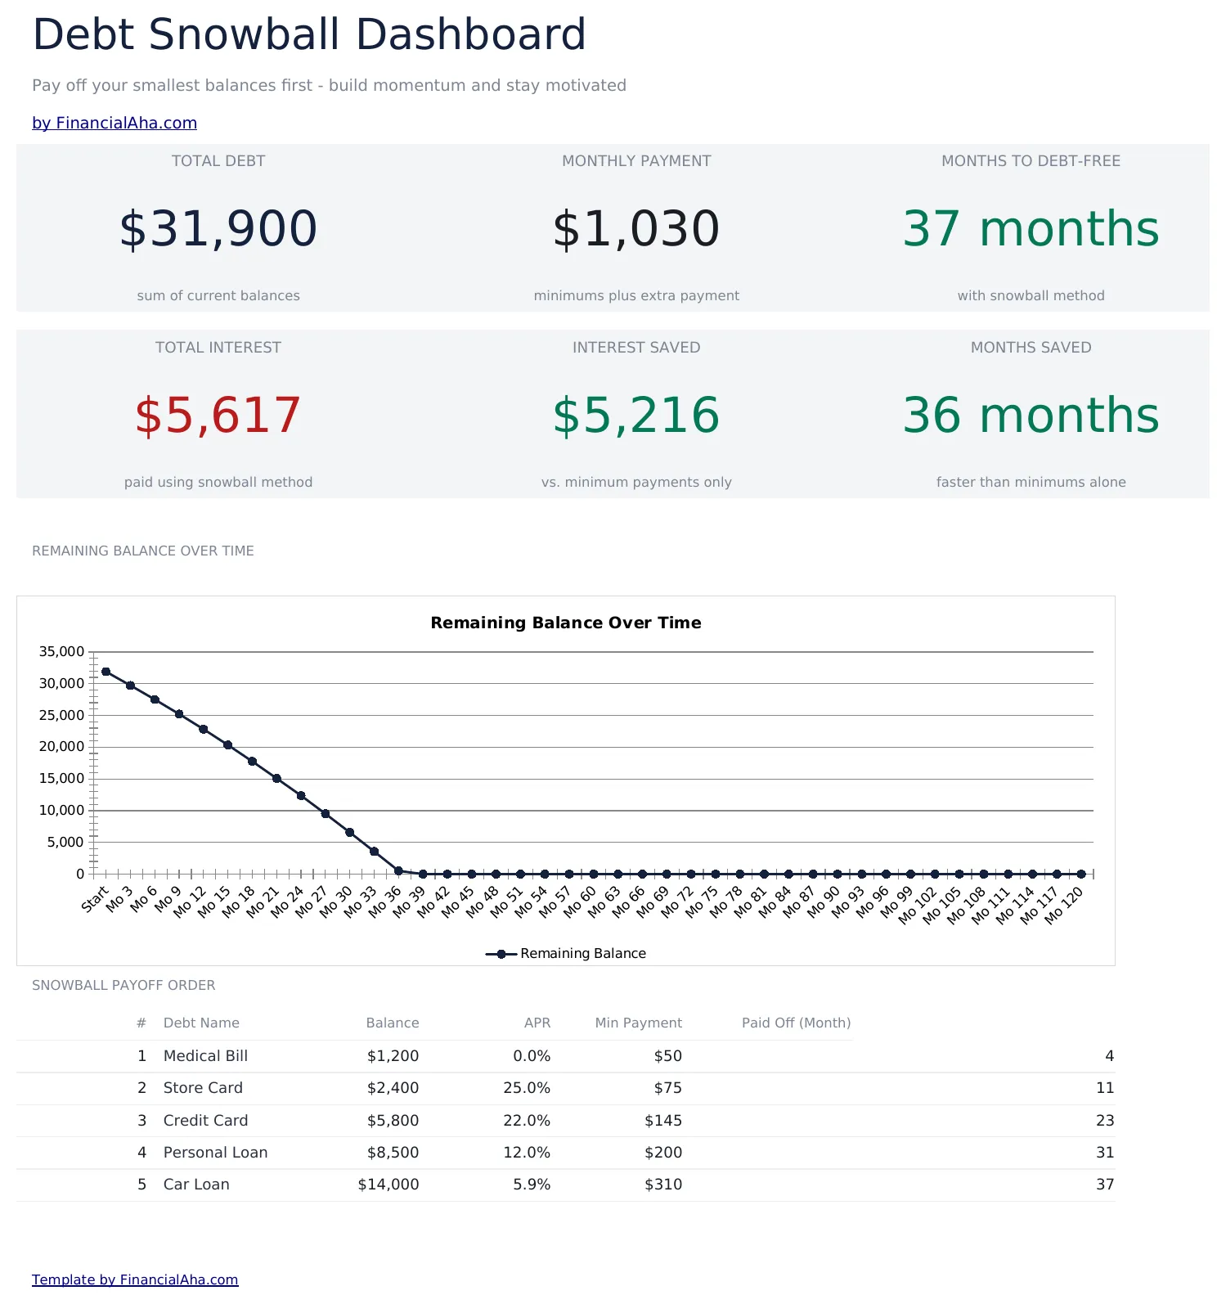1226x1304 pixels.
Task: Select the Car Loan row name
Action: [196, 1185]
